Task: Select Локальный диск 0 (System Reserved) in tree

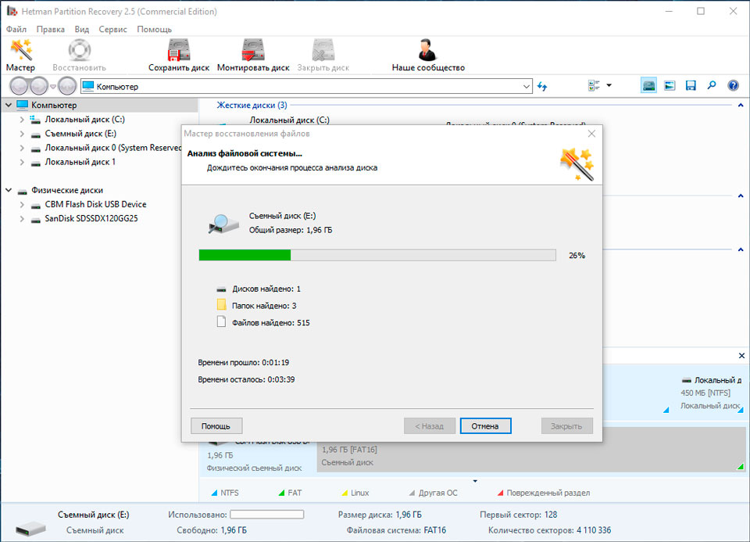Action: [x=112, y=148]
